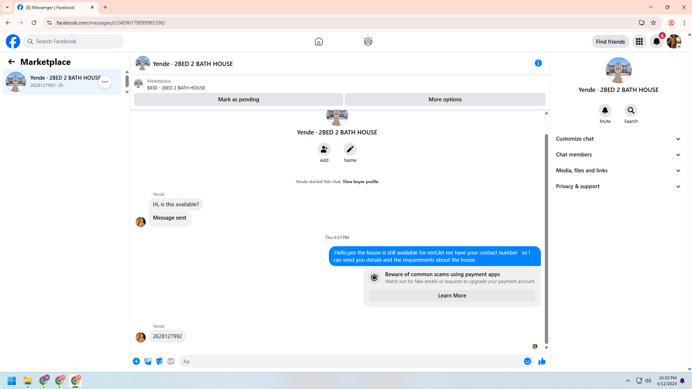Send a thumbs-up like
This screenshot has height=389, width=692.
(542, 361)
